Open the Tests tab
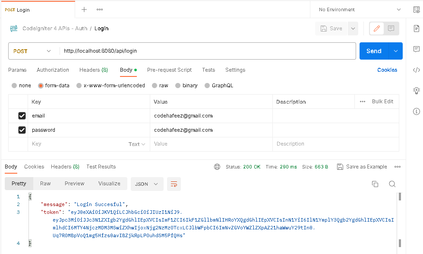The height and width of the screenshot is (254, 423). click(x=208, y=70)
